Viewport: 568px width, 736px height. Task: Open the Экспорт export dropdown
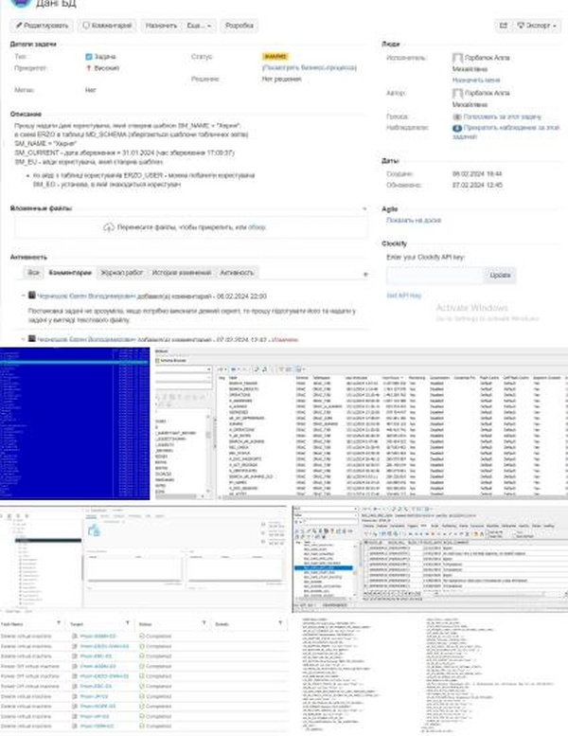click(x=541, y=26)
